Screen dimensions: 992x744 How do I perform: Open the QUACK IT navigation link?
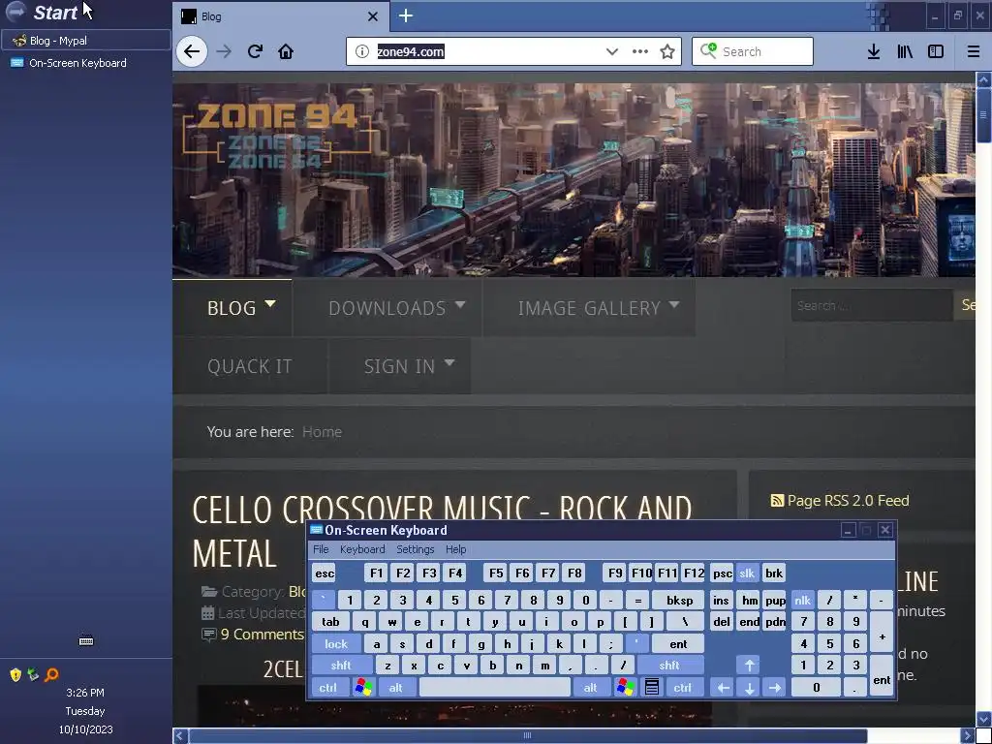point(250,366)
